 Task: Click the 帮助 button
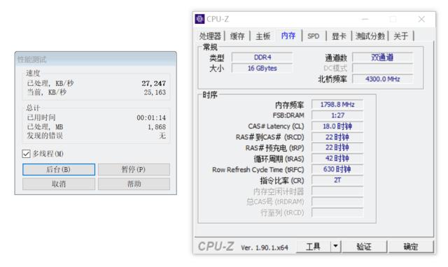click(x=134, y=184)
